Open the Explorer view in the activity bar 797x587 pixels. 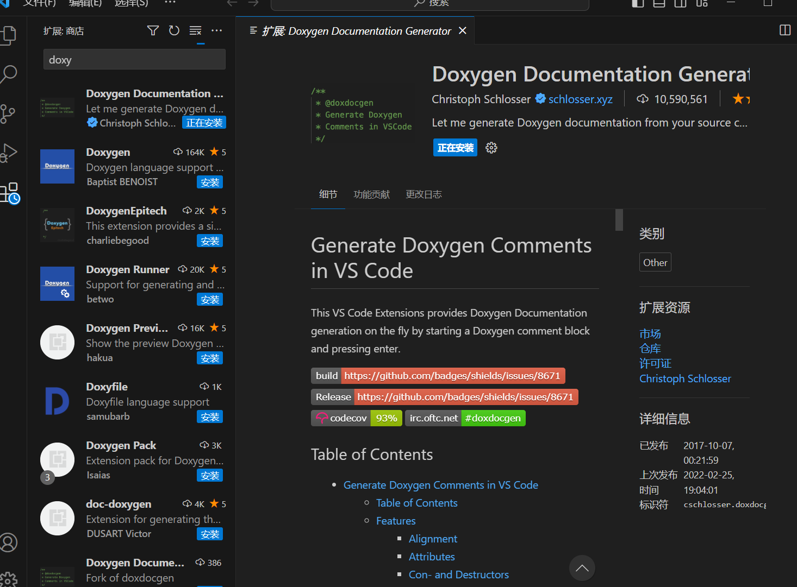pos(9,35)
